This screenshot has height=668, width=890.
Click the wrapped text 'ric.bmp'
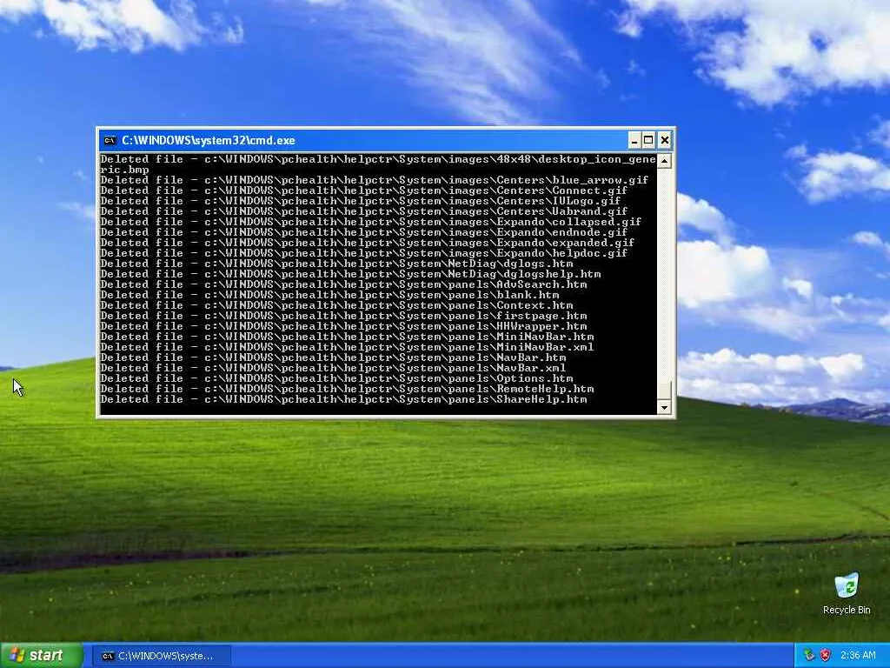124,170
